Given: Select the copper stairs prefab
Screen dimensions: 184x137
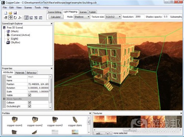Looking at the screenshot, I should point(75,122).
